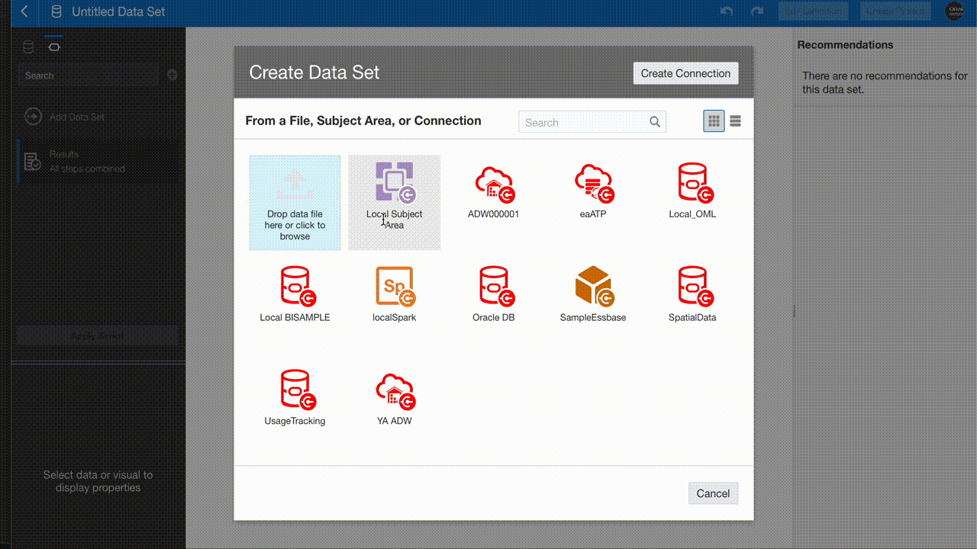This screenshot has height=549, width=977.
Task: Click the Create Connection button
Action: pyautogui.click(x=685, y=73)
